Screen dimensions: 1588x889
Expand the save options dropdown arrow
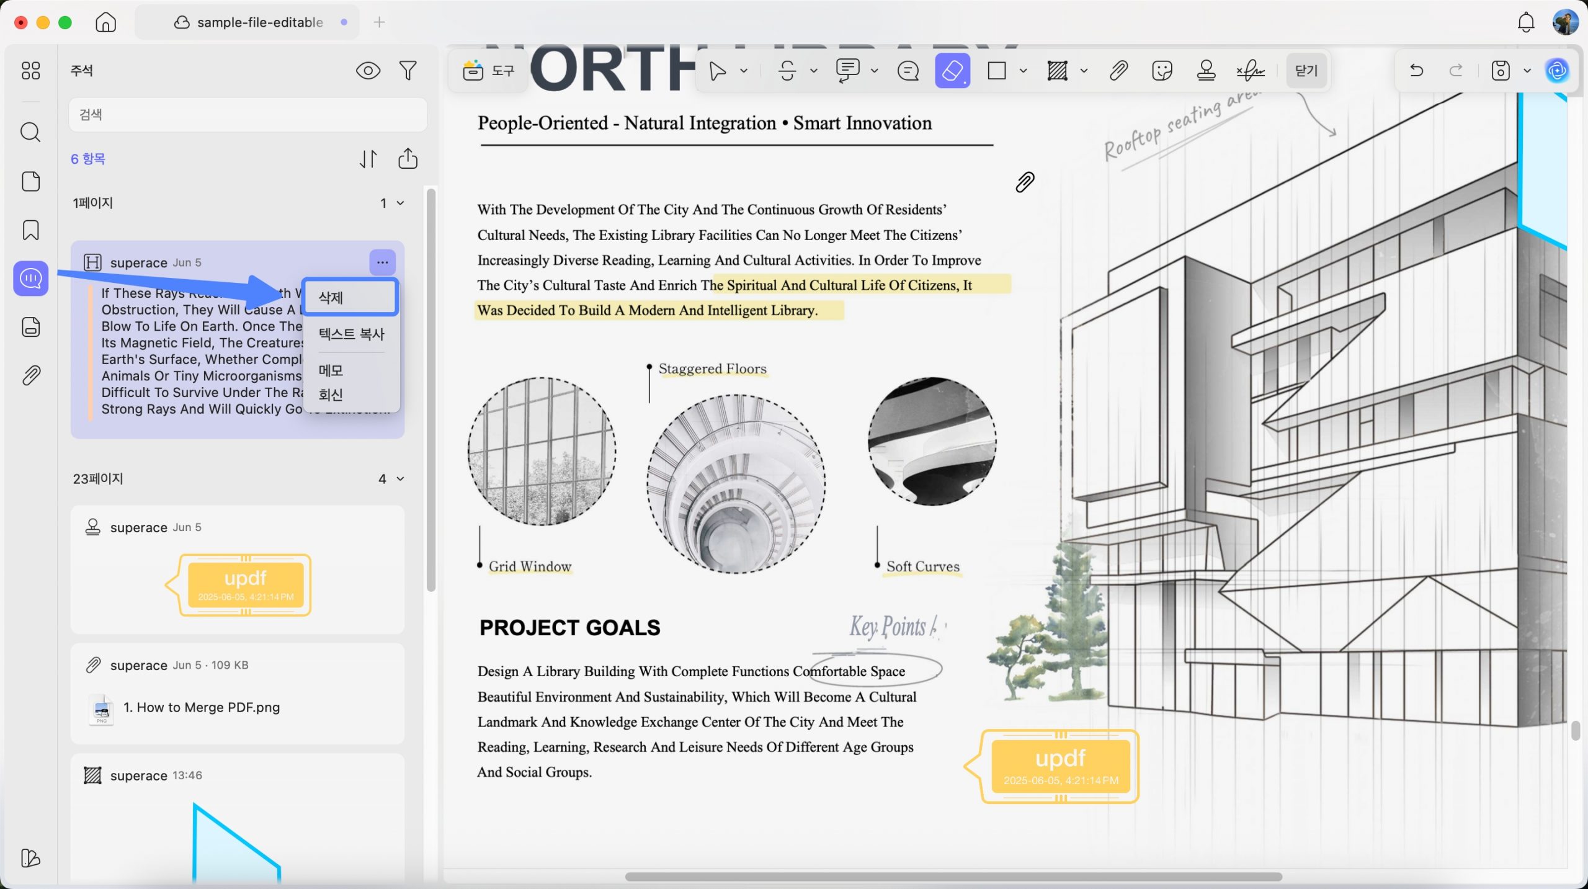tap(1528, 71)
